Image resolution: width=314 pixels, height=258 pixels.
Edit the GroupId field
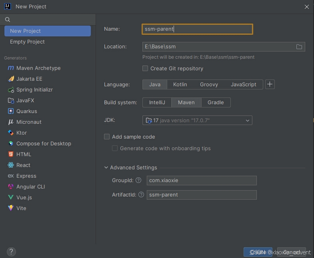(x=202, y=181)
